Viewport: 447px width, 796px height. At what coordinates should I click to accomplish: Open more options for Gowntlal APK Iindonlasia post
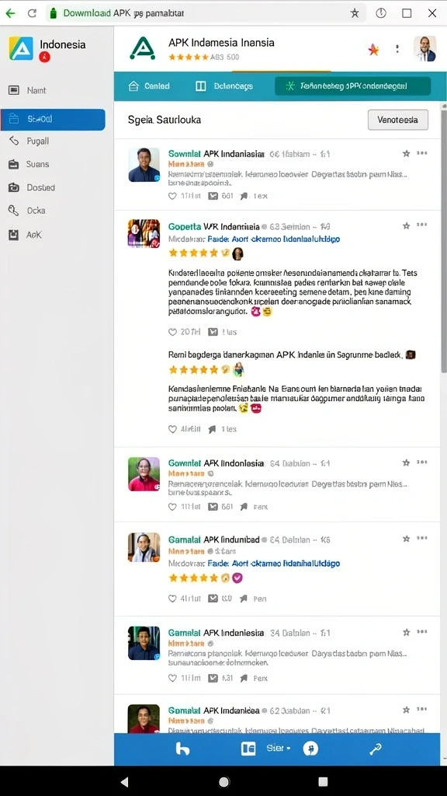pos(421,462)
